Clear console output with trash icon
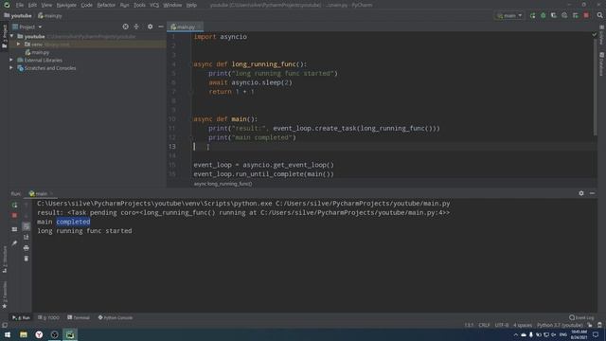 (x=27, y=259)
